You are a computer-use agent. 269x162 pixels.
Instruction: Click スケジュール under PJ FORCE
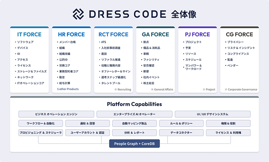coord(193,60)
